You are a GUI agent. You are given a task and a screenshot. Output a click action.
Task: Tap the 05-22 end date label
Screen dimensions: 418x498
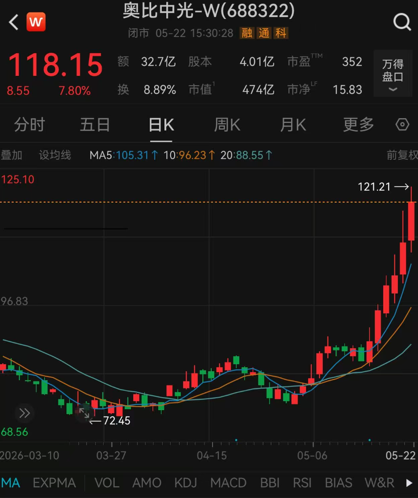tap(401, 456)
